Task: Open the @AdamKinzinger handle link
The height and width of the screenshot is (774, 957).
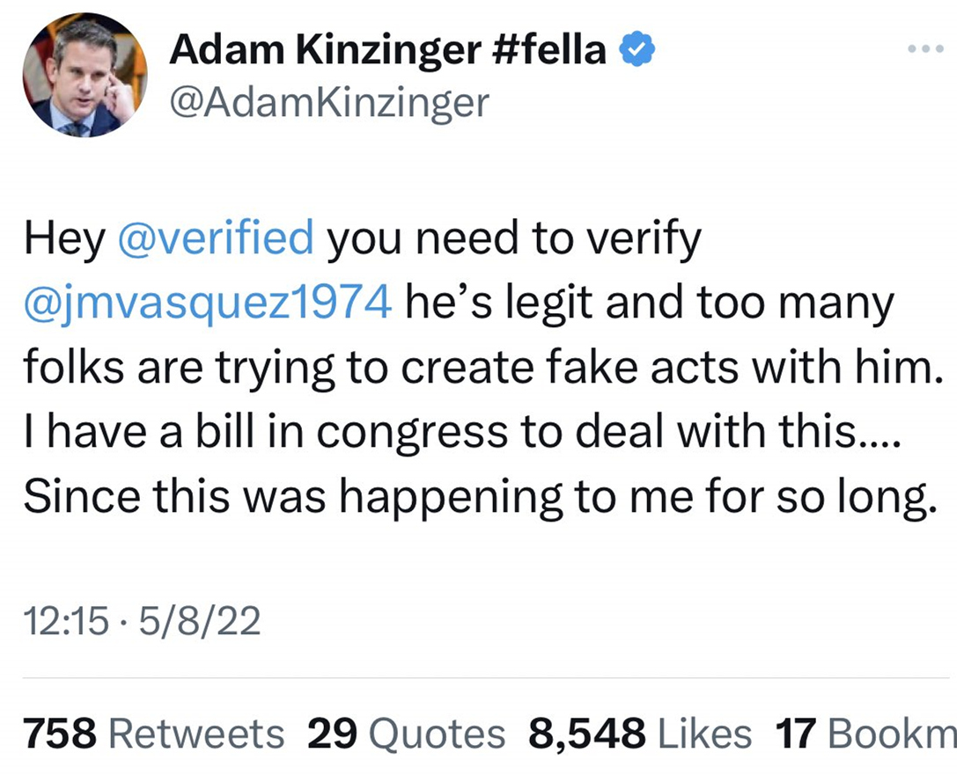Action: pyautogui.click(x=328, y=104)
